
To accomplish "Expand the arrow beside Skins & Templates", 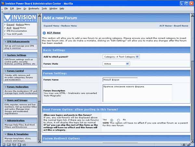I will (x=6, y=134).
